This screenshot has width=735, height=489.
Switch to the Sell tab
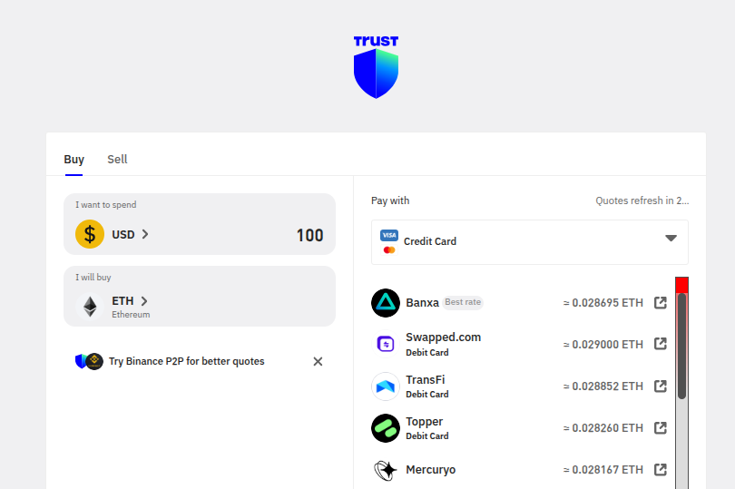point(117,160)
